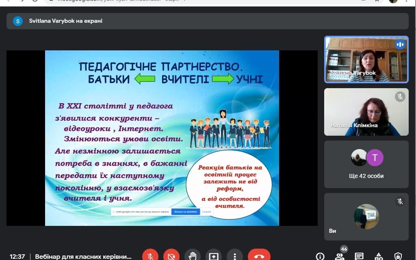This screenshot has height=260, width=416.
Task: Click the audio activity indicator on Svitlana's tile
Action: click(400, 44)
